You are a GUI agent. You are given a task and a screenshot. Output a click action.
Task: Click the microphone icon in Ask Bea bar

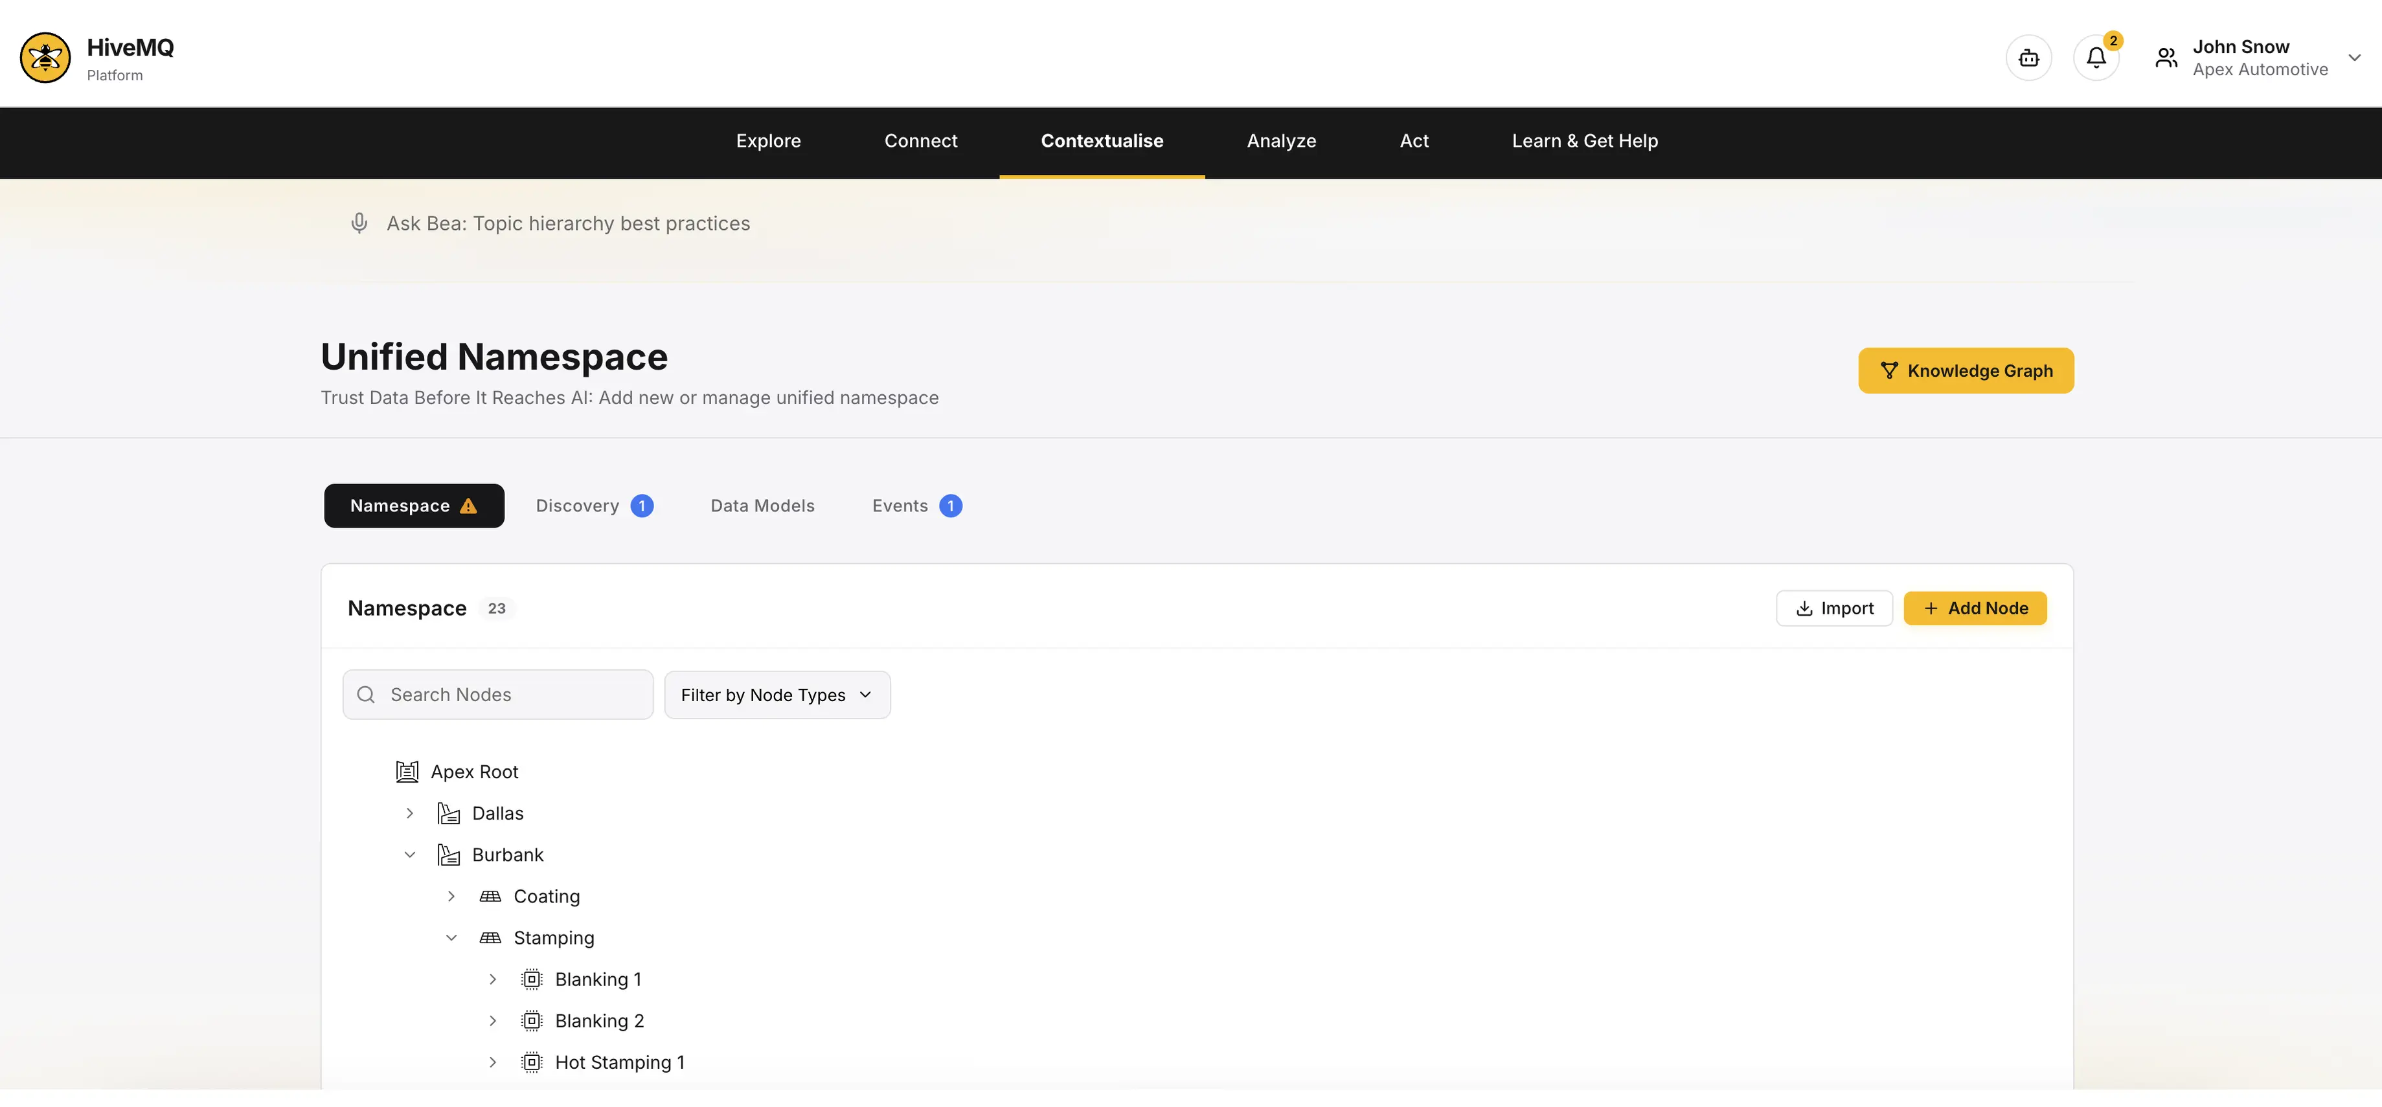(359, 223)
